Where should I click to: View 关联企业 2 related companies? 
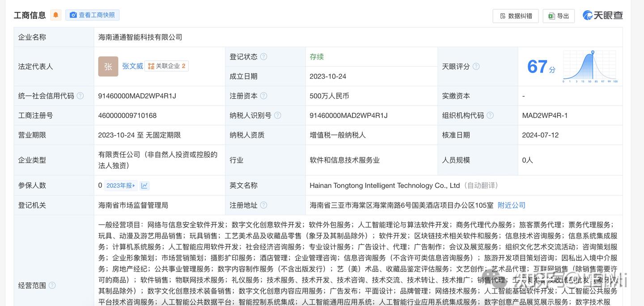pos(166,66)
